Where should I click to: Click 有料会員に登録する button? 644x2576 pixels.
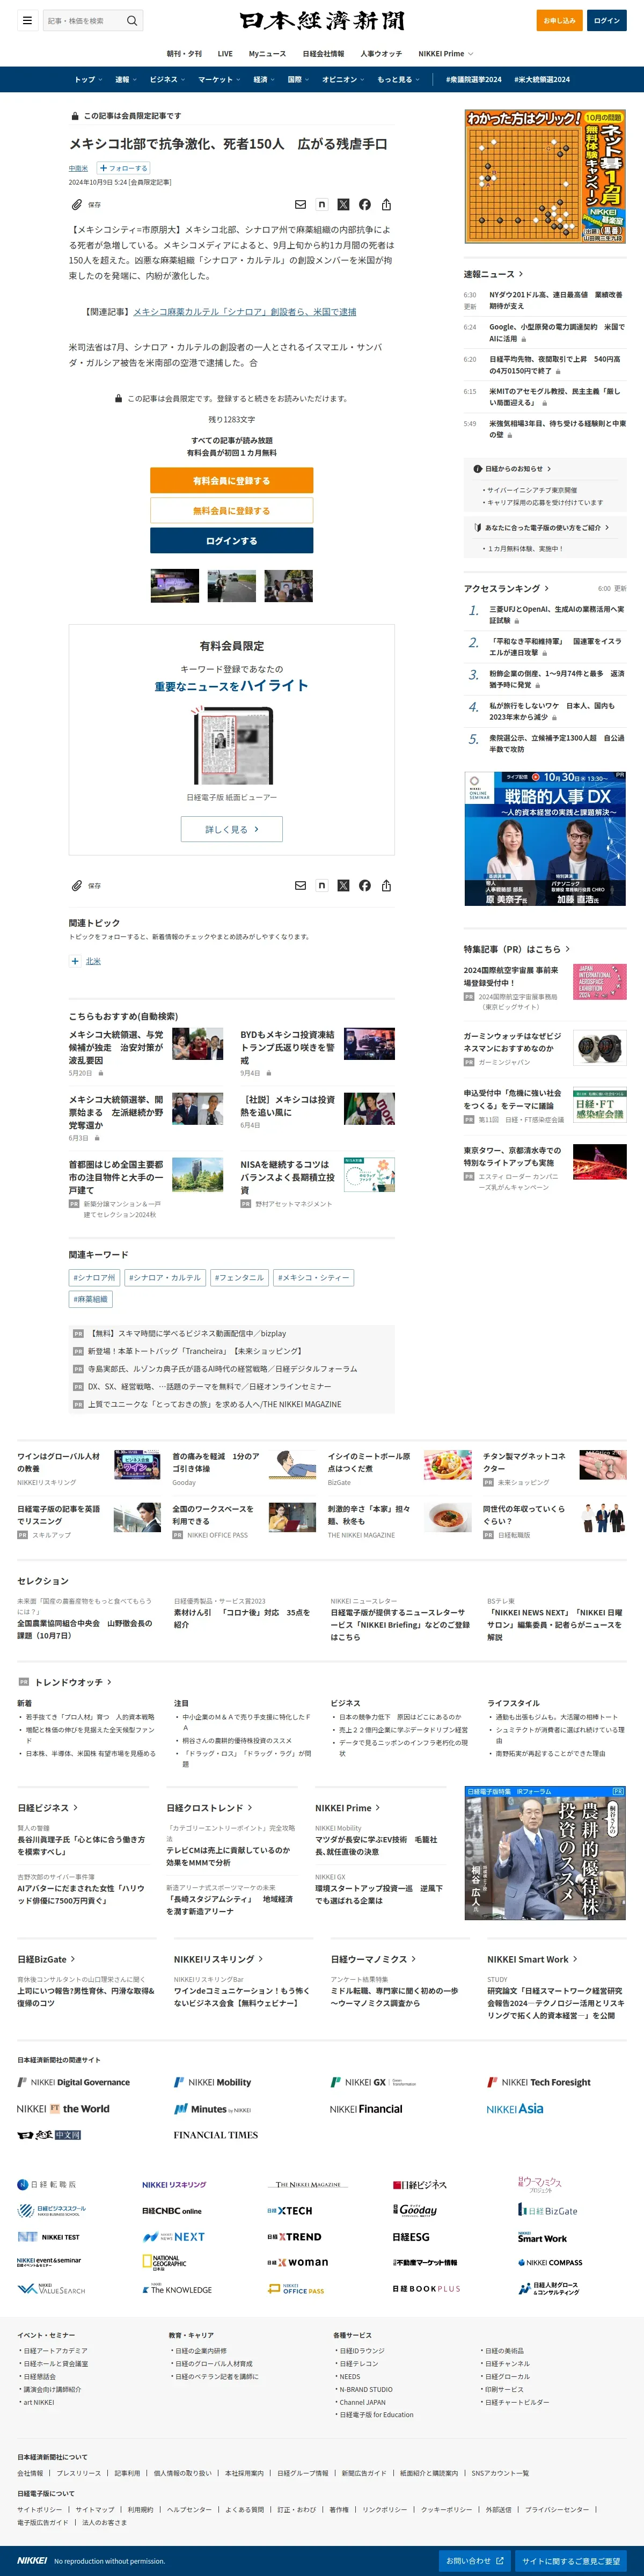tap(231, 481)
